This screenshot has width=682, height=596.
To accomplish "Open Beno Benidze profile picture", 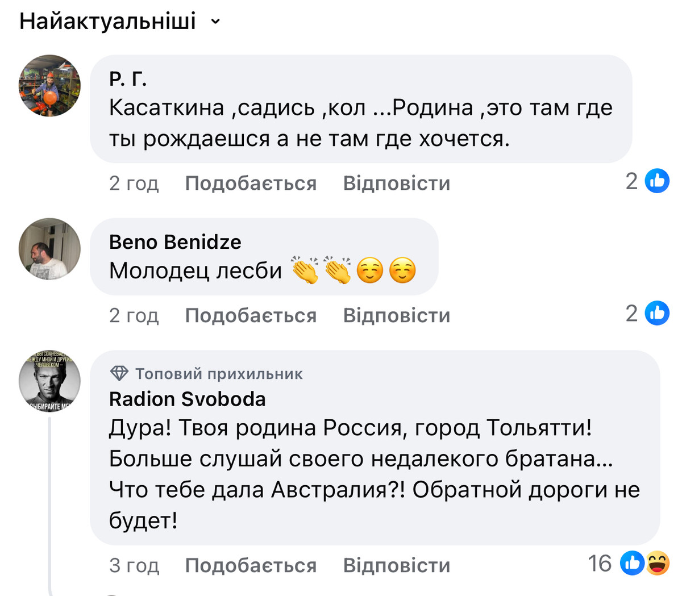I will 50,249.
